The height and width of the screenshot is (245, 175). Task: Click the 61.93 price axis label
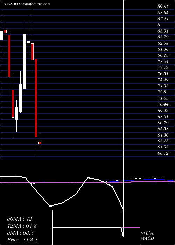coord(163,147)
